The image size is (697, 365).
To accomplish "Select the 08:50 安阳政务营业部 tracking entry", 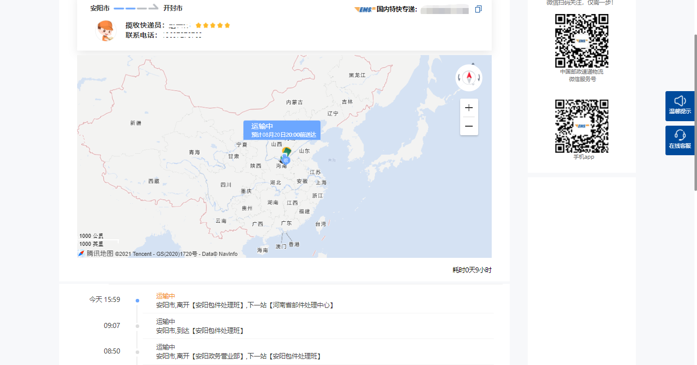I will (238, 351).
